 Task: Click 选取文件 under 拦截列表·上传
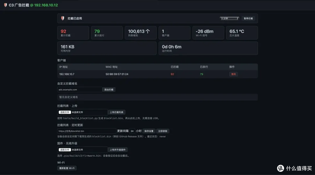65,112
